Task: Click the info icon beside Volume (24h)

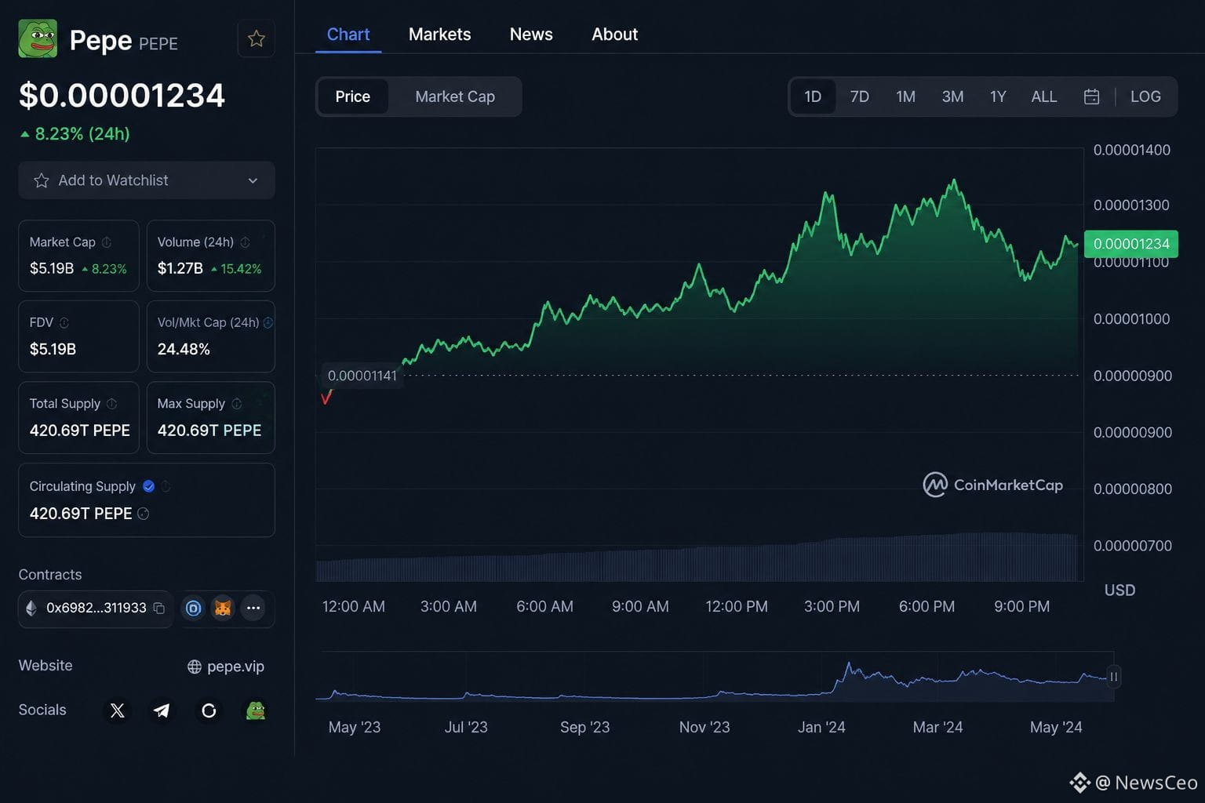Action: click(245, 242)
